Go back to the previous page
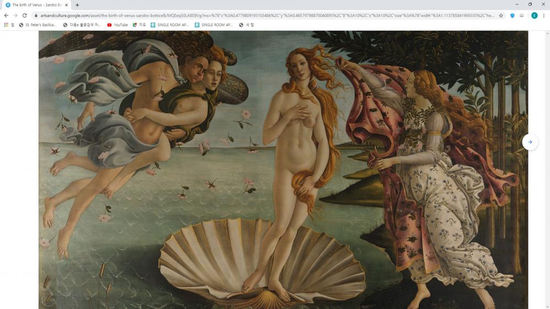 pos(6,15)
